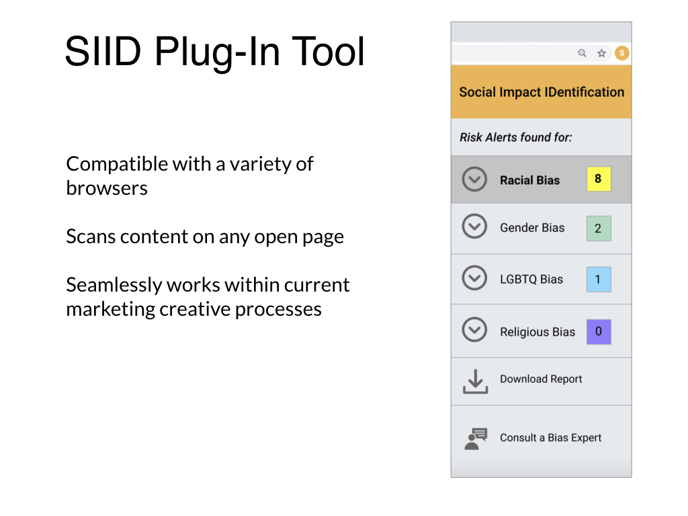The image size is (688, 516).
Task: Click the purple Religious Bias count 0
Action: (599, 332)
